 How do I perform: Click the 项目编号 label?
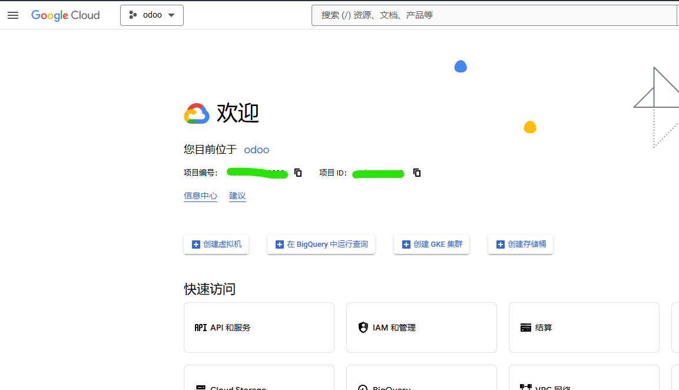click(200, 173)
